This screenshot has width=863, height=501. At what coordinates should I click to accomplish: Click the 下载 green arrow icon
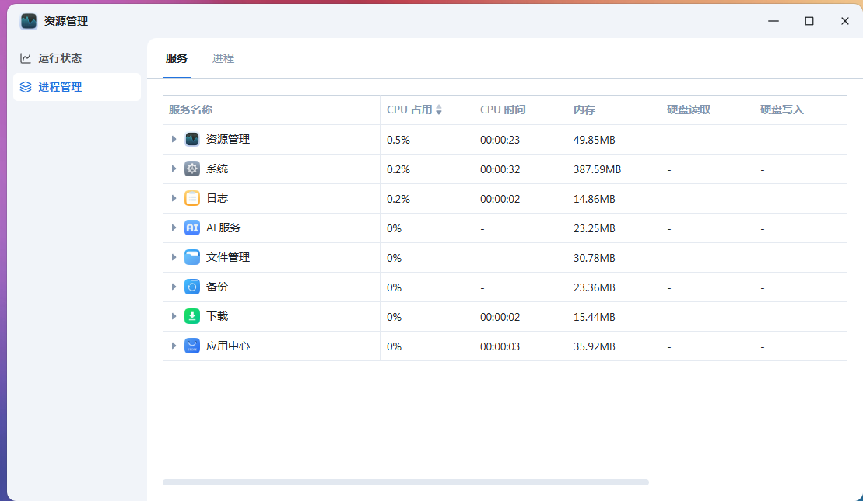[x=192, y=317]
